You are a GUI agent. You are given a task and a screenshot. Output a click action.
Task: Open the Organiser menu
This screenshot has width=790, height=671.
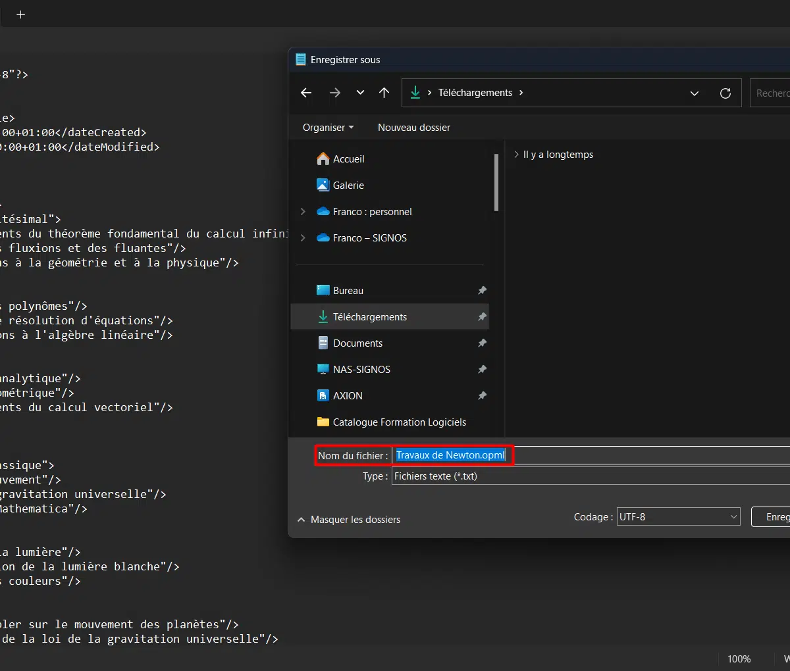328,128
